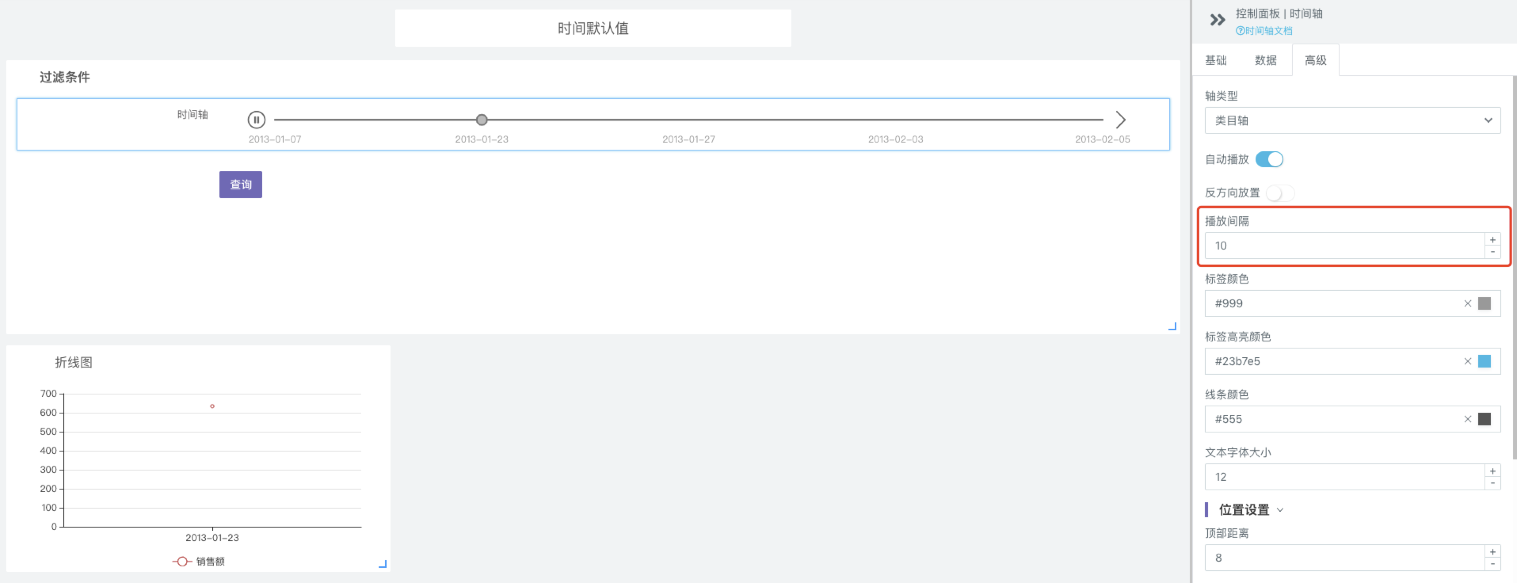Viewport: 1517px width, 583px height.
Task: Jump to timeline point 2013-01-27
Action: tap(688, 139)
